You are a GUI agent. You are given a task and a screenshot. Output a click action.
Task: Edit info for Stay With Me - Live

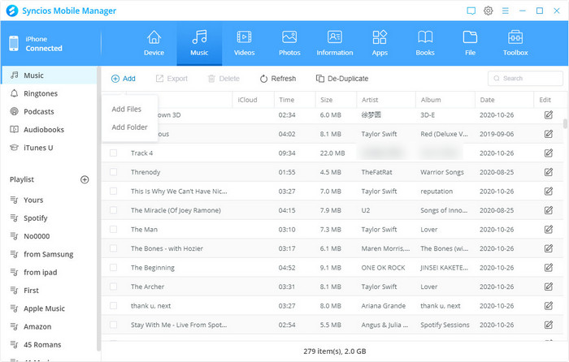pyautogui.click(x=549, y=325)
